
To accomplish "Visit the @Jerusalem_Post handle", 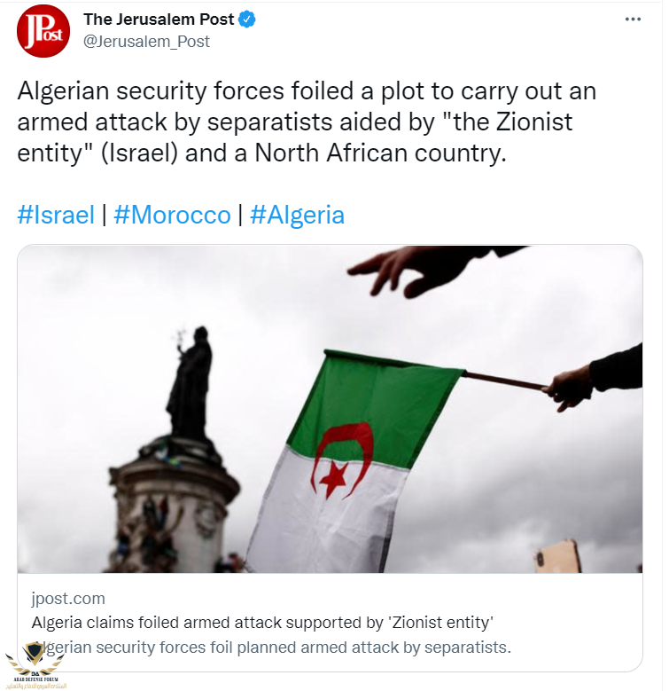I will (x=146, y=41).
